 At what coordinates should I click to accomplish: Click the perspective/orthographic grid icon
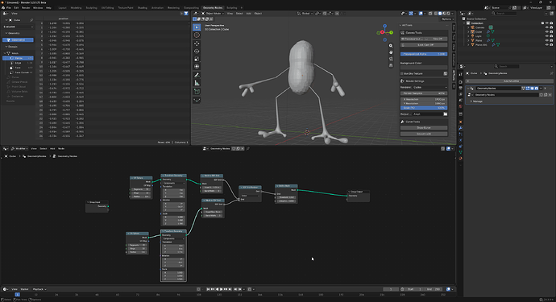391,65
